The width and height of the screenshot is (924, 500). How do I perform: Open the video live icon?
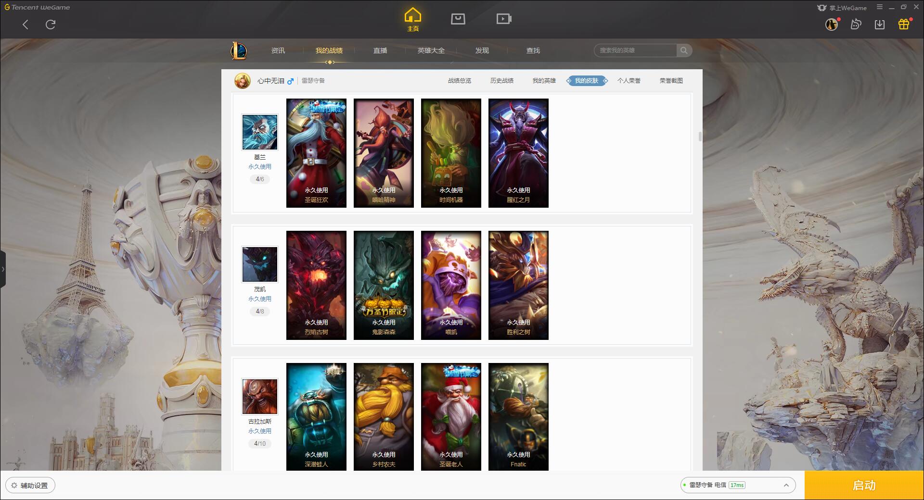pos(504,19)
